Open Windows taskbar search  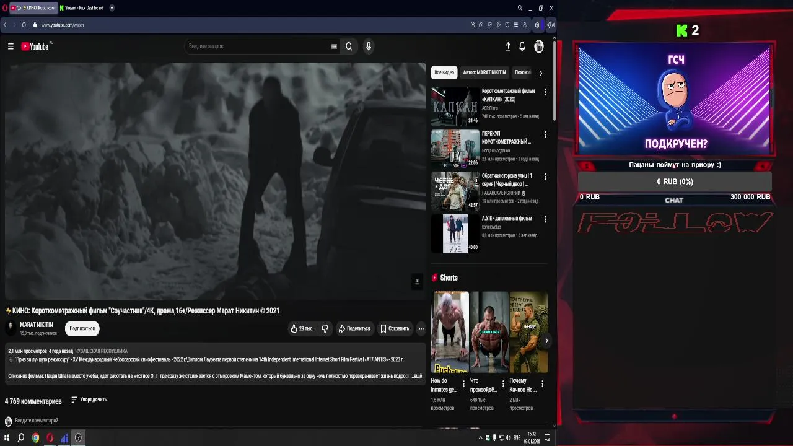(x=21, y=438)
